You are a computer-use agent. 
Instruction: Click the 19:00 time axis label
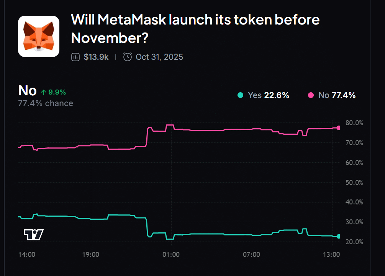pos(90,255)
